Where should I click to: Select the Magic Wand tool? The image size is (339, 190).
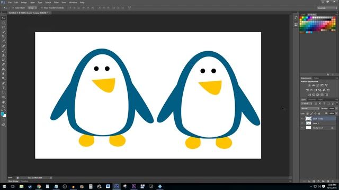pos(3,32)
